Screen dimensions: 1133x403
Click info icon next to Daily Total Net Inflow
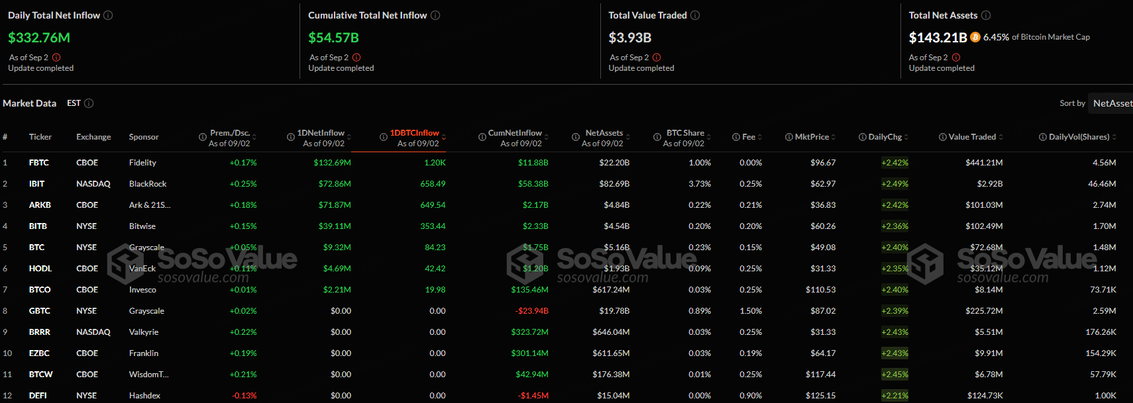[108, 15]
